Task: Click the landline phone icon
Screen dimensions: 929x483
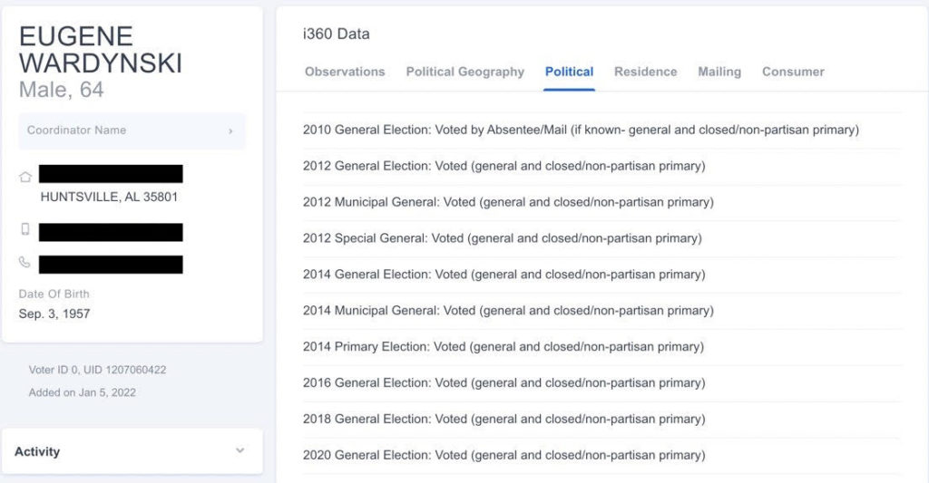Action: tap(25, 263)
